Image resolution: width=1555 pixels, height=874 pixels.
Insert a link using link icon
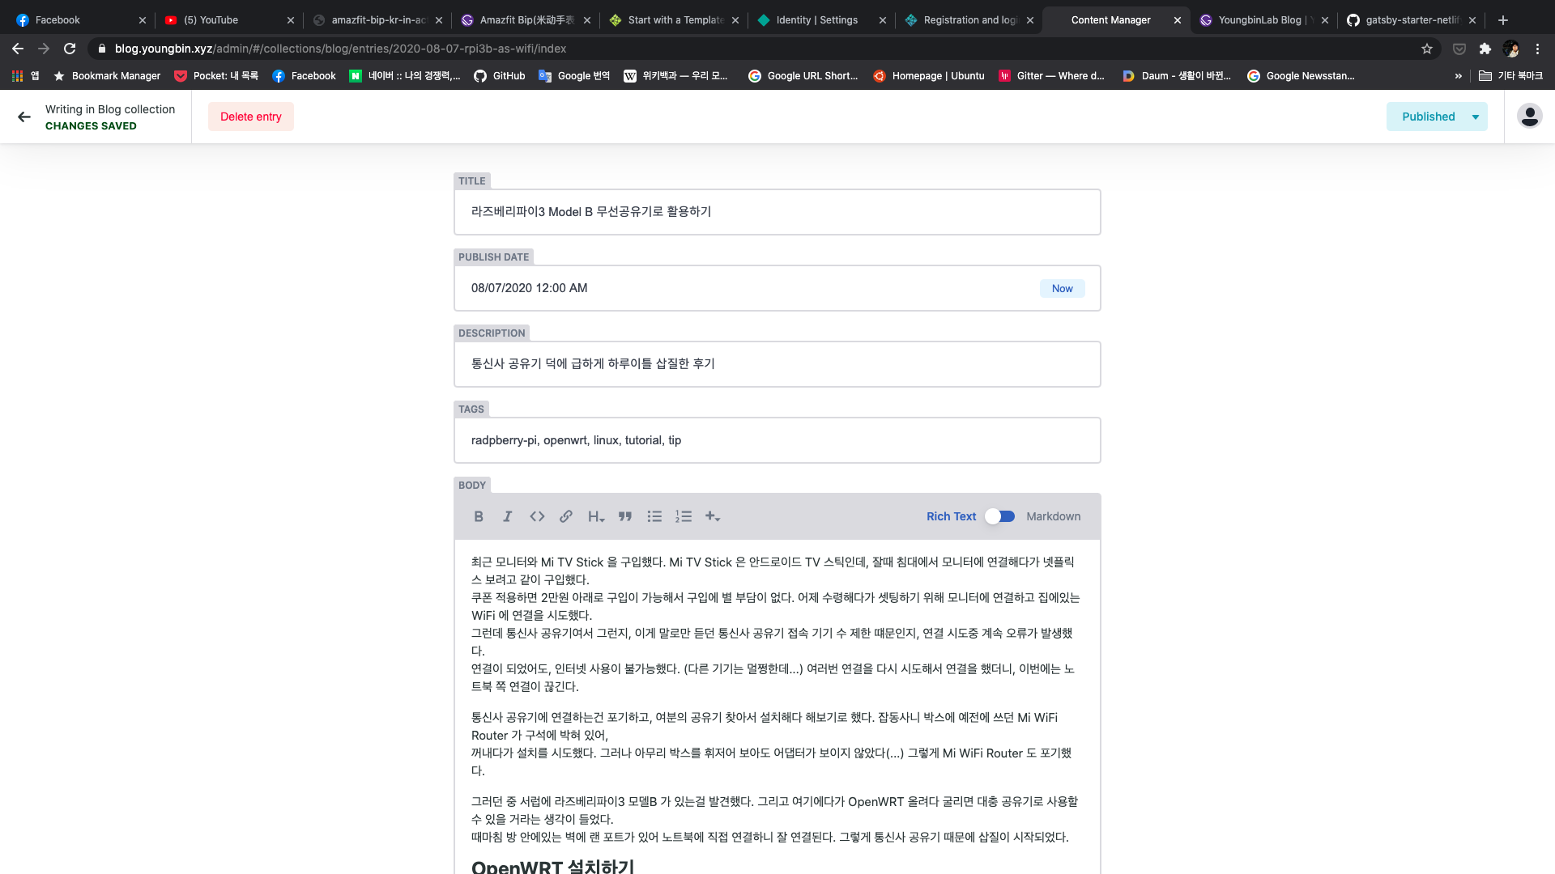566,516
